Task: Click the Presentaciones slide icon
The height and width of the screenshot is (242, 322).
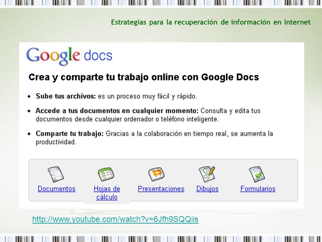Action: [157, 174]
